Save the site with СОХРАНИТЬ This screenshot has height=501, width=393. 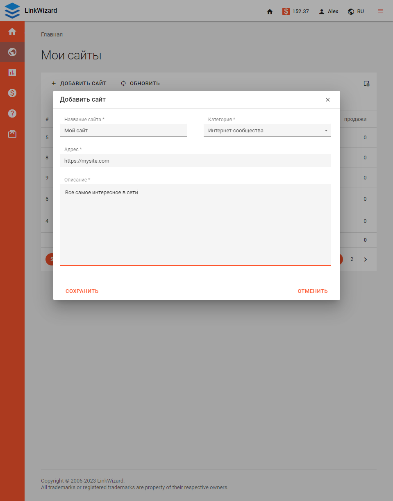click(x=82, y=291)
